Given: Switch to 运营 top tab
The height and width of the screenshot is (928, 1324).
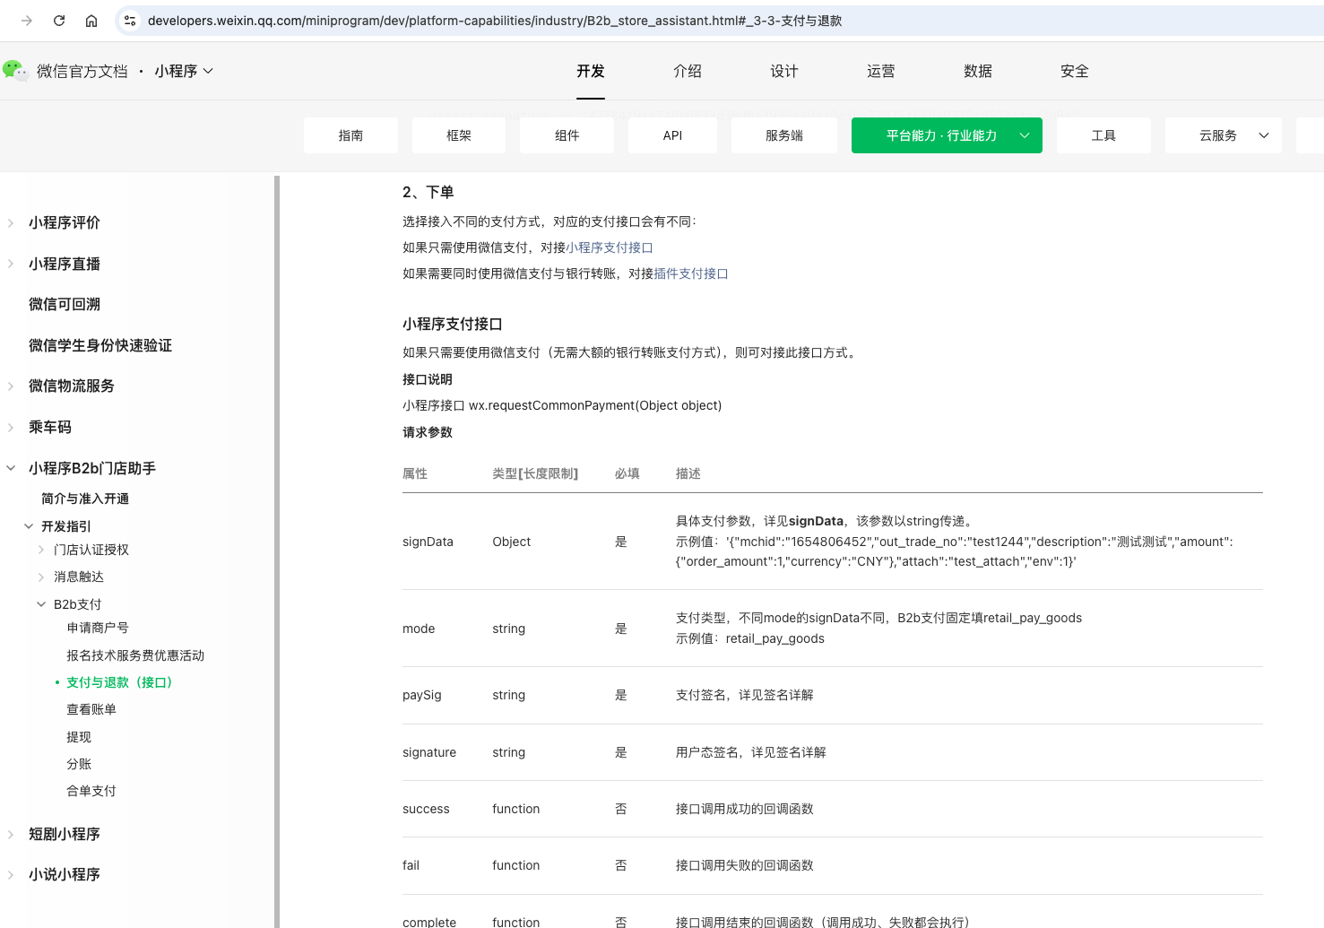Looking at the screenshot, I should pos(881,71).
